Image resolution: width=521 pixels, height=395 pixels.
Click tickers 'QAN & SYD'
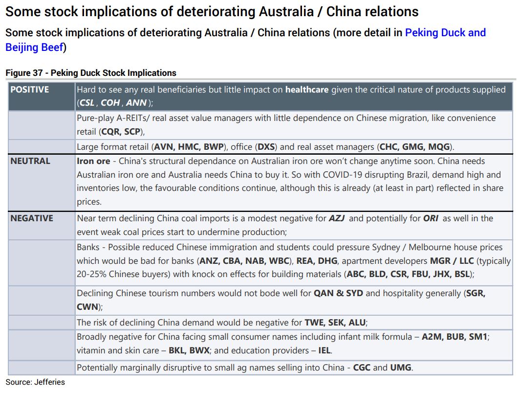pos(338,293)
